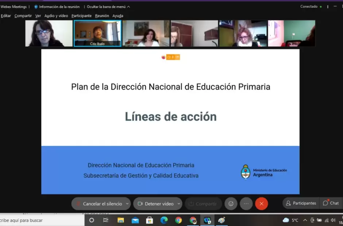
Task: Open the reactions emoji button
Action: 231,204
